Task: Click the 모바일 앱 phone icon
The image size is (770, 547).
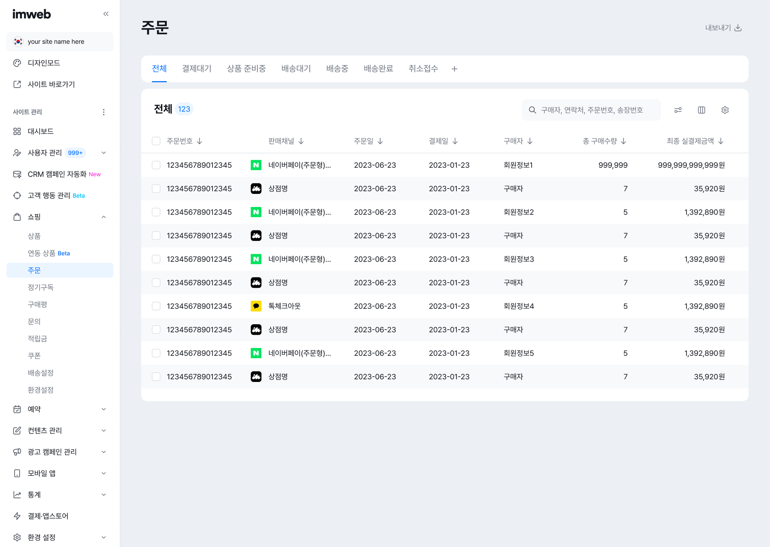Action: coord(17,473)
